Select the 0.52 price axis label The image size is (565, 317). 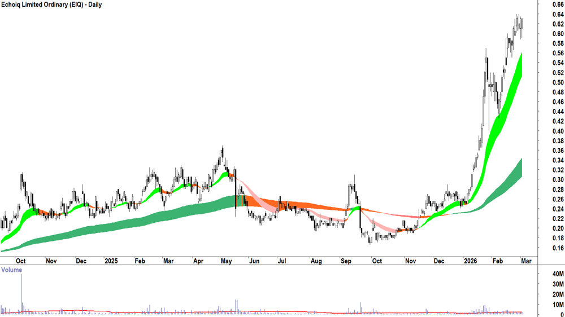click(558, 73)
